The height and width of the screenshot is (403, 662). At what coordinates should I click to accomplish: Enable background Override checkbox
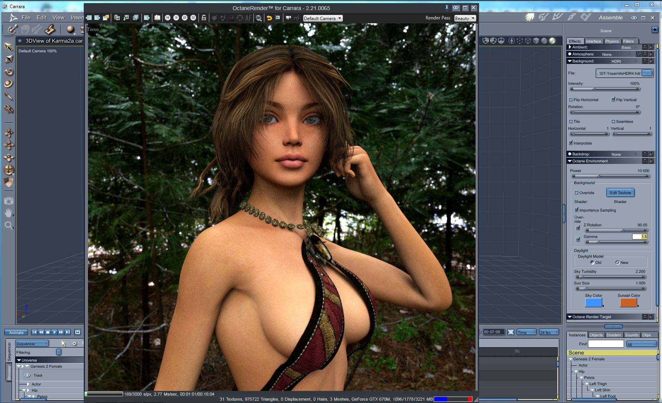click(x=576, y=193)
